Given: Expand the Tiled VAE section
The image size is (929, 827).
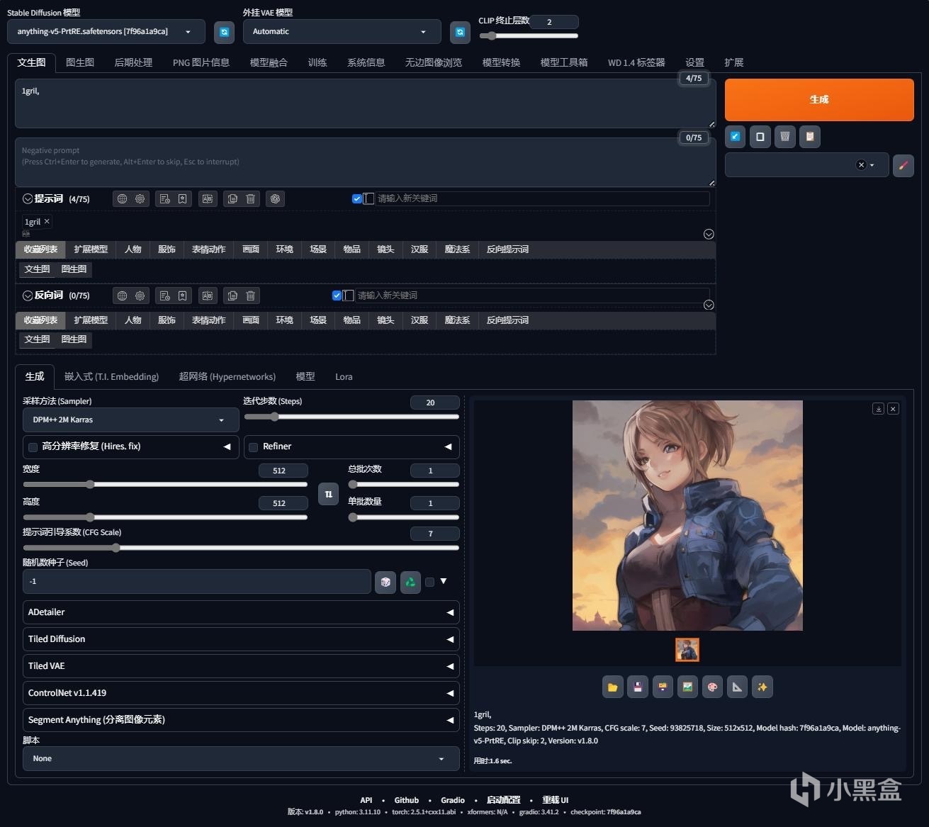Looking at the screenshot, I should pyautogui.click(x=241, y=666).
